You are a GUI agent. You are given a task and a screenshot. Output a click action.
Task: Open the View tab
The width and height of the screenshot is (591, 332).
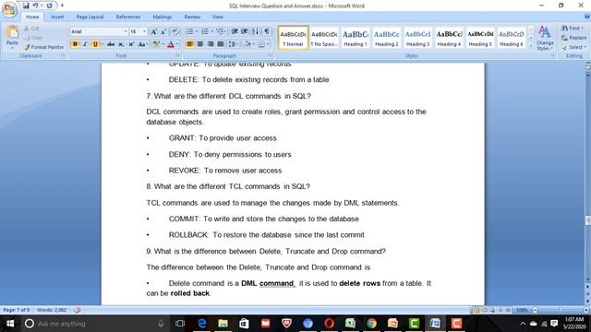click(x=218, y=17)
